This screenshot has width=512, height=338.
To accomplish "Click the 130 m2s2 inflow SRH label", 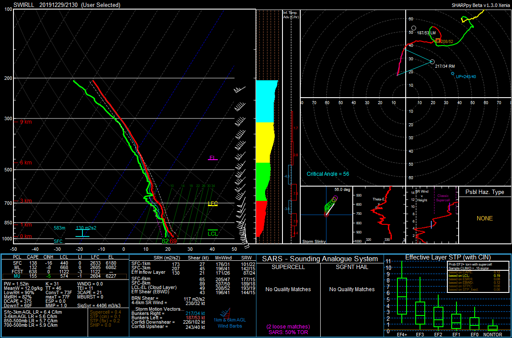I will coord(86,228).
